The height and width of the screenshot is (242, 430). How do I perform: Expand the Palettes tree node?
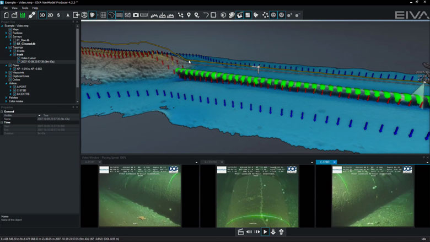6,98
